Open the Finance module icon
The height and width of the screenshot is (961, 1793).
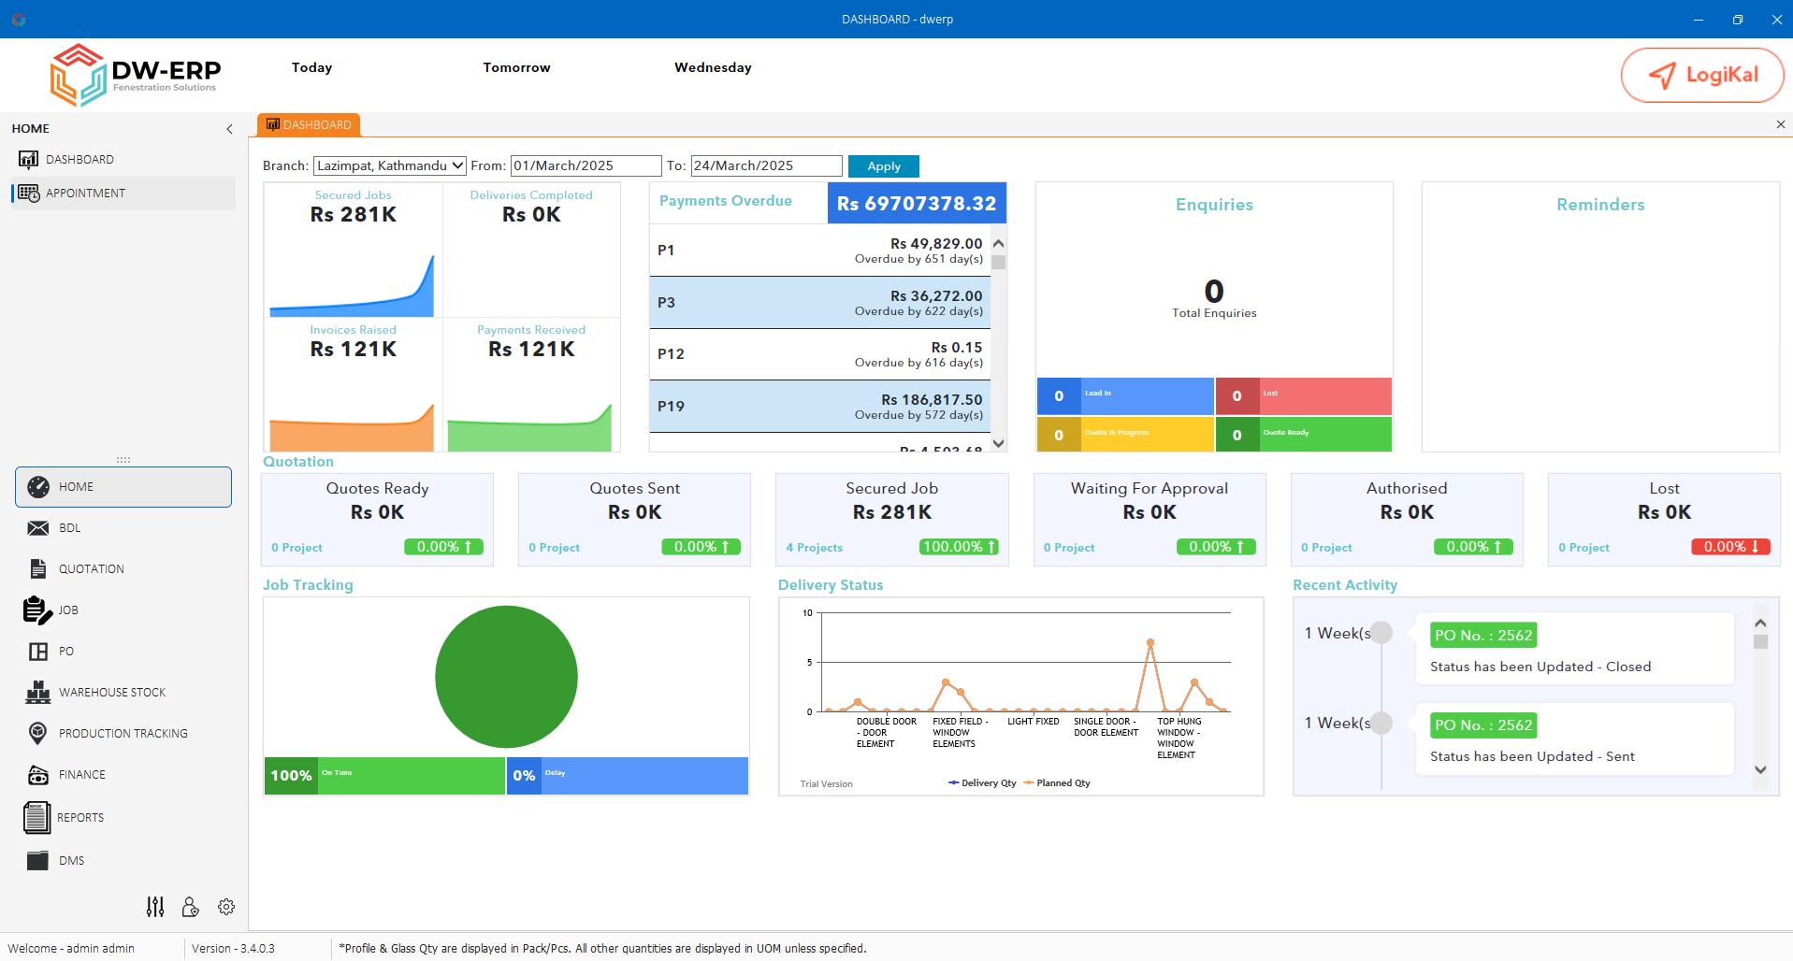(38, 774)
